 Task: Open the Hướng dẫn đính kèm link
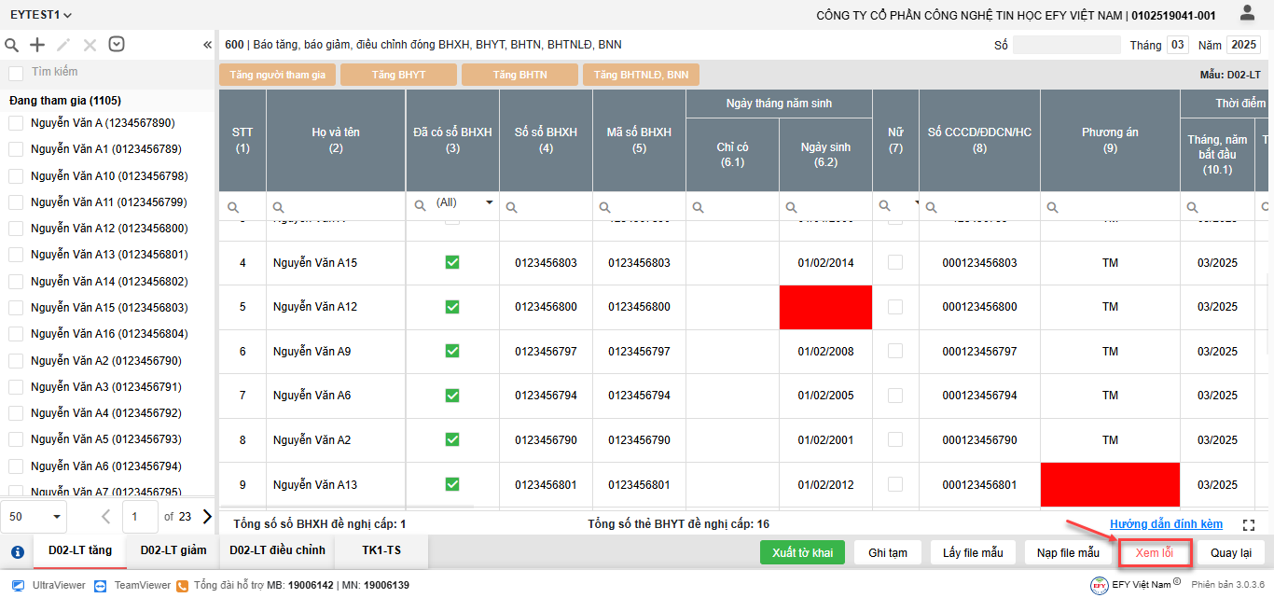pos(1166,524)
